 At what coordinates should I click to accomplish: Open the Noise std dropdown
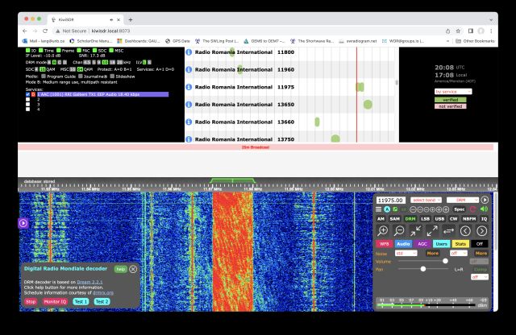click(x=406, y=253)
